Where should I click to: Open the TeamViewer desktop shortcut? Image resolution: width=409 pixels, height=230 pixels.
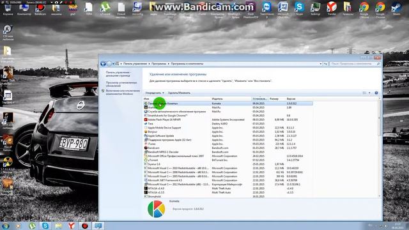267,10
